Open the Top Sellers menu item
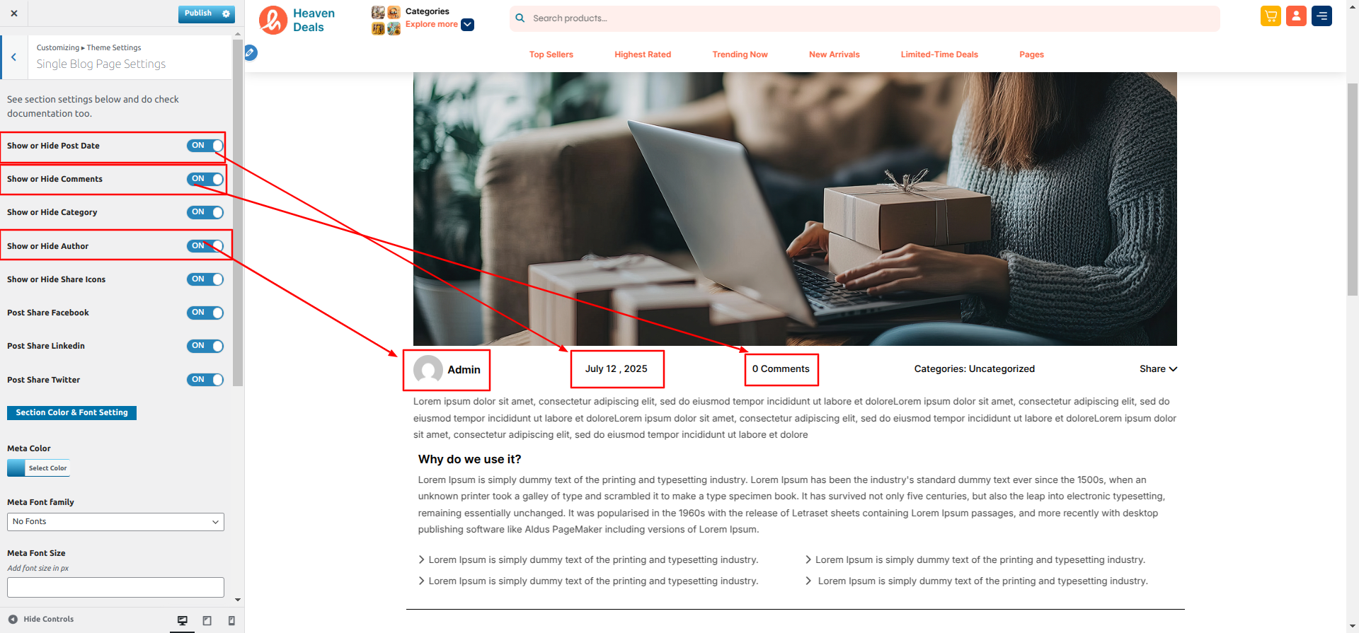Viewport: 1359px width, 633px height. [x=551, y=54]
